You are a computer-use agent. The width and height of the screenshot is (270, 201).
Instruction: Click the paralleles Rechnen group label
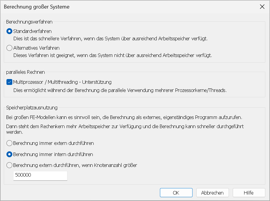(x=26, y=72)
